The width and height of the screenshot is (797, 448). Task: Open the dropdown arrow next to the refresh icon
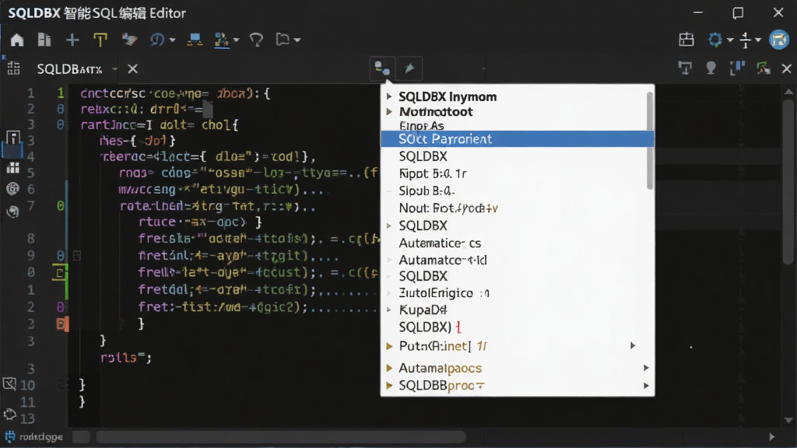point(172,40)
